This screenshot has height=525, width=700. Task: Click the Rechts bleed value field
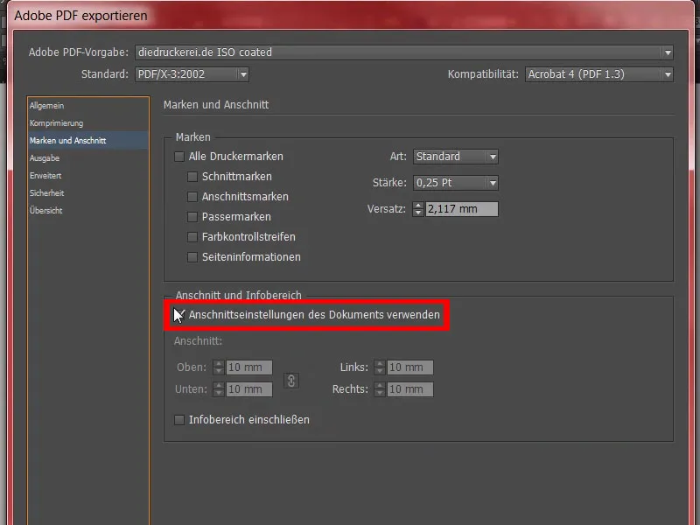pos(410,389)
